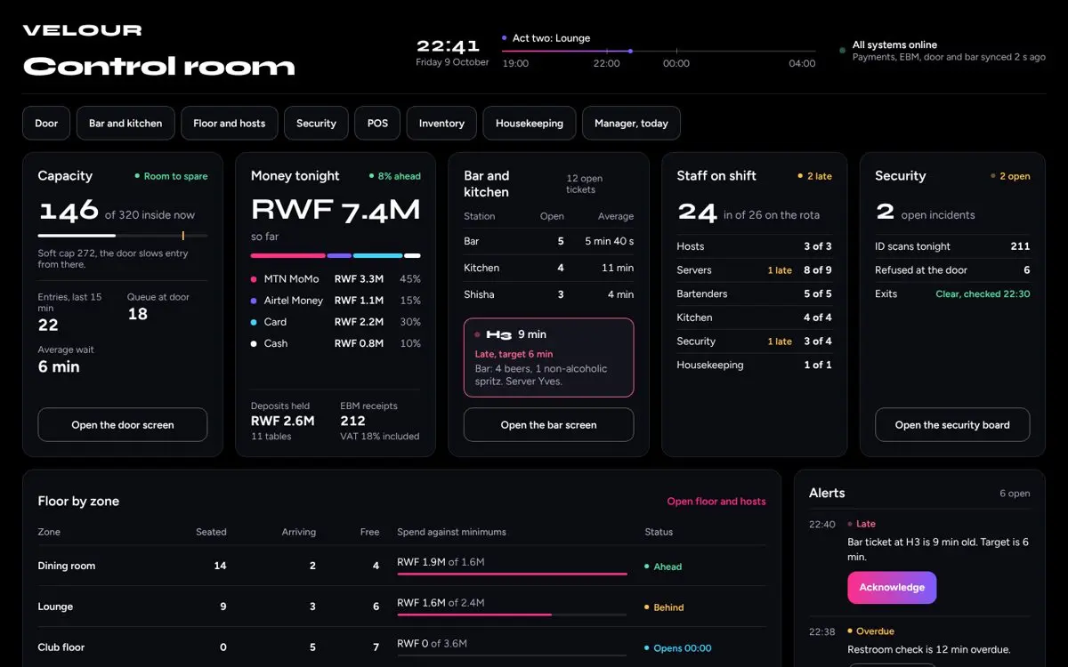
Task: Click the Housekeeping 1 of 1 row
Action: coord(755,365)
